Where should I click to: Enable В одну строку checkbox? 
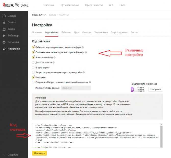click(33, 67)
